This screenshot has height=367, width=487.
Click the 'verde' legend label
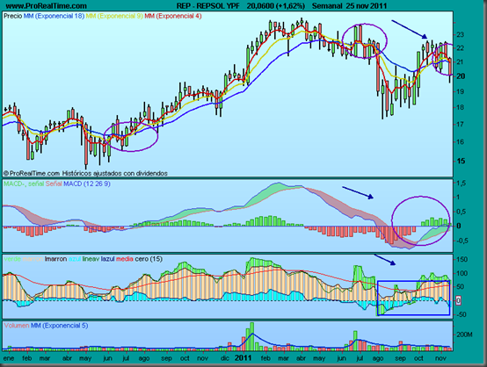coord(12,259)
